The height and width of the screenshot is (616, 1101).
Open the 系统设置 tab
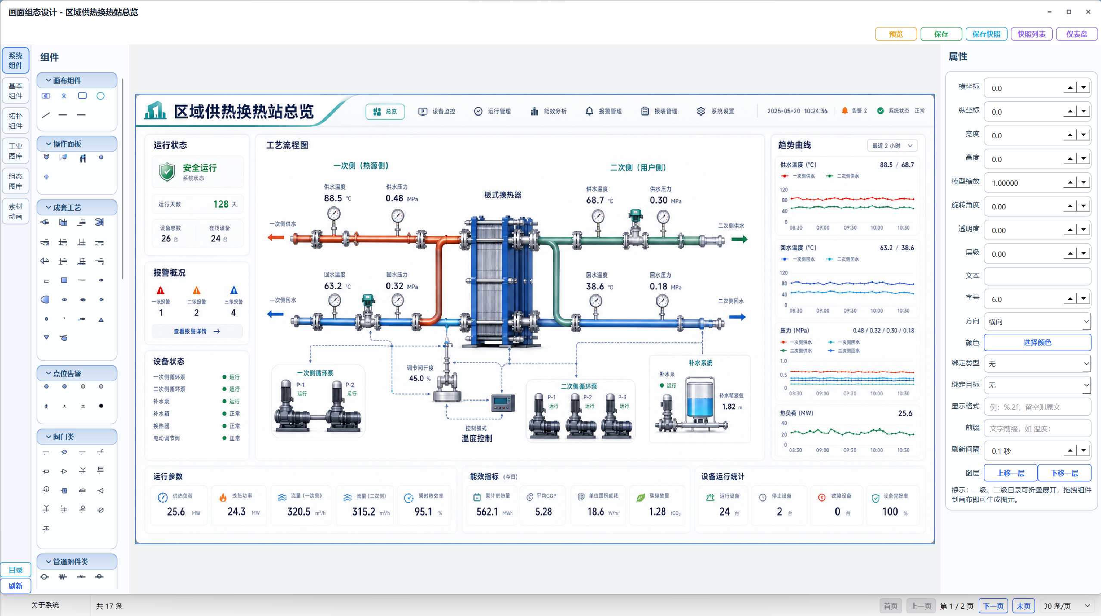(x=715, y=112)
